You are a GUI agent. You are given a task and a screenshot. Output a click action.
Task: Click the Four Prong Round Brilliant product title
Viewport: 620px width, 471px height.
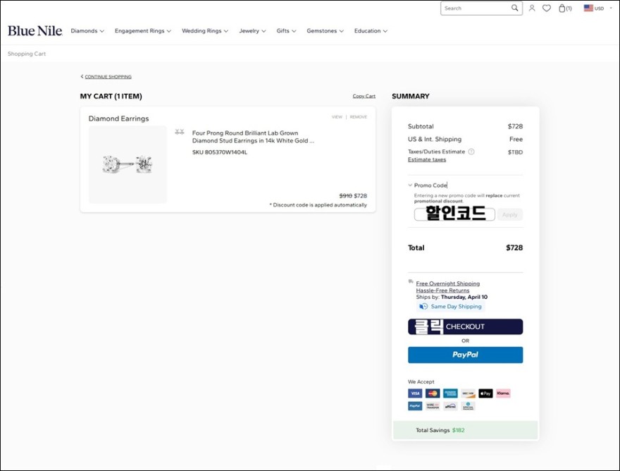coord(253,137)
